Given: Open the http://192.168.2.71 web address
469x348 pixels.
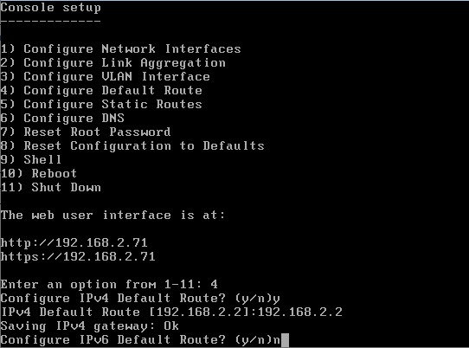Looking at the screenshot, I should 74,242.
